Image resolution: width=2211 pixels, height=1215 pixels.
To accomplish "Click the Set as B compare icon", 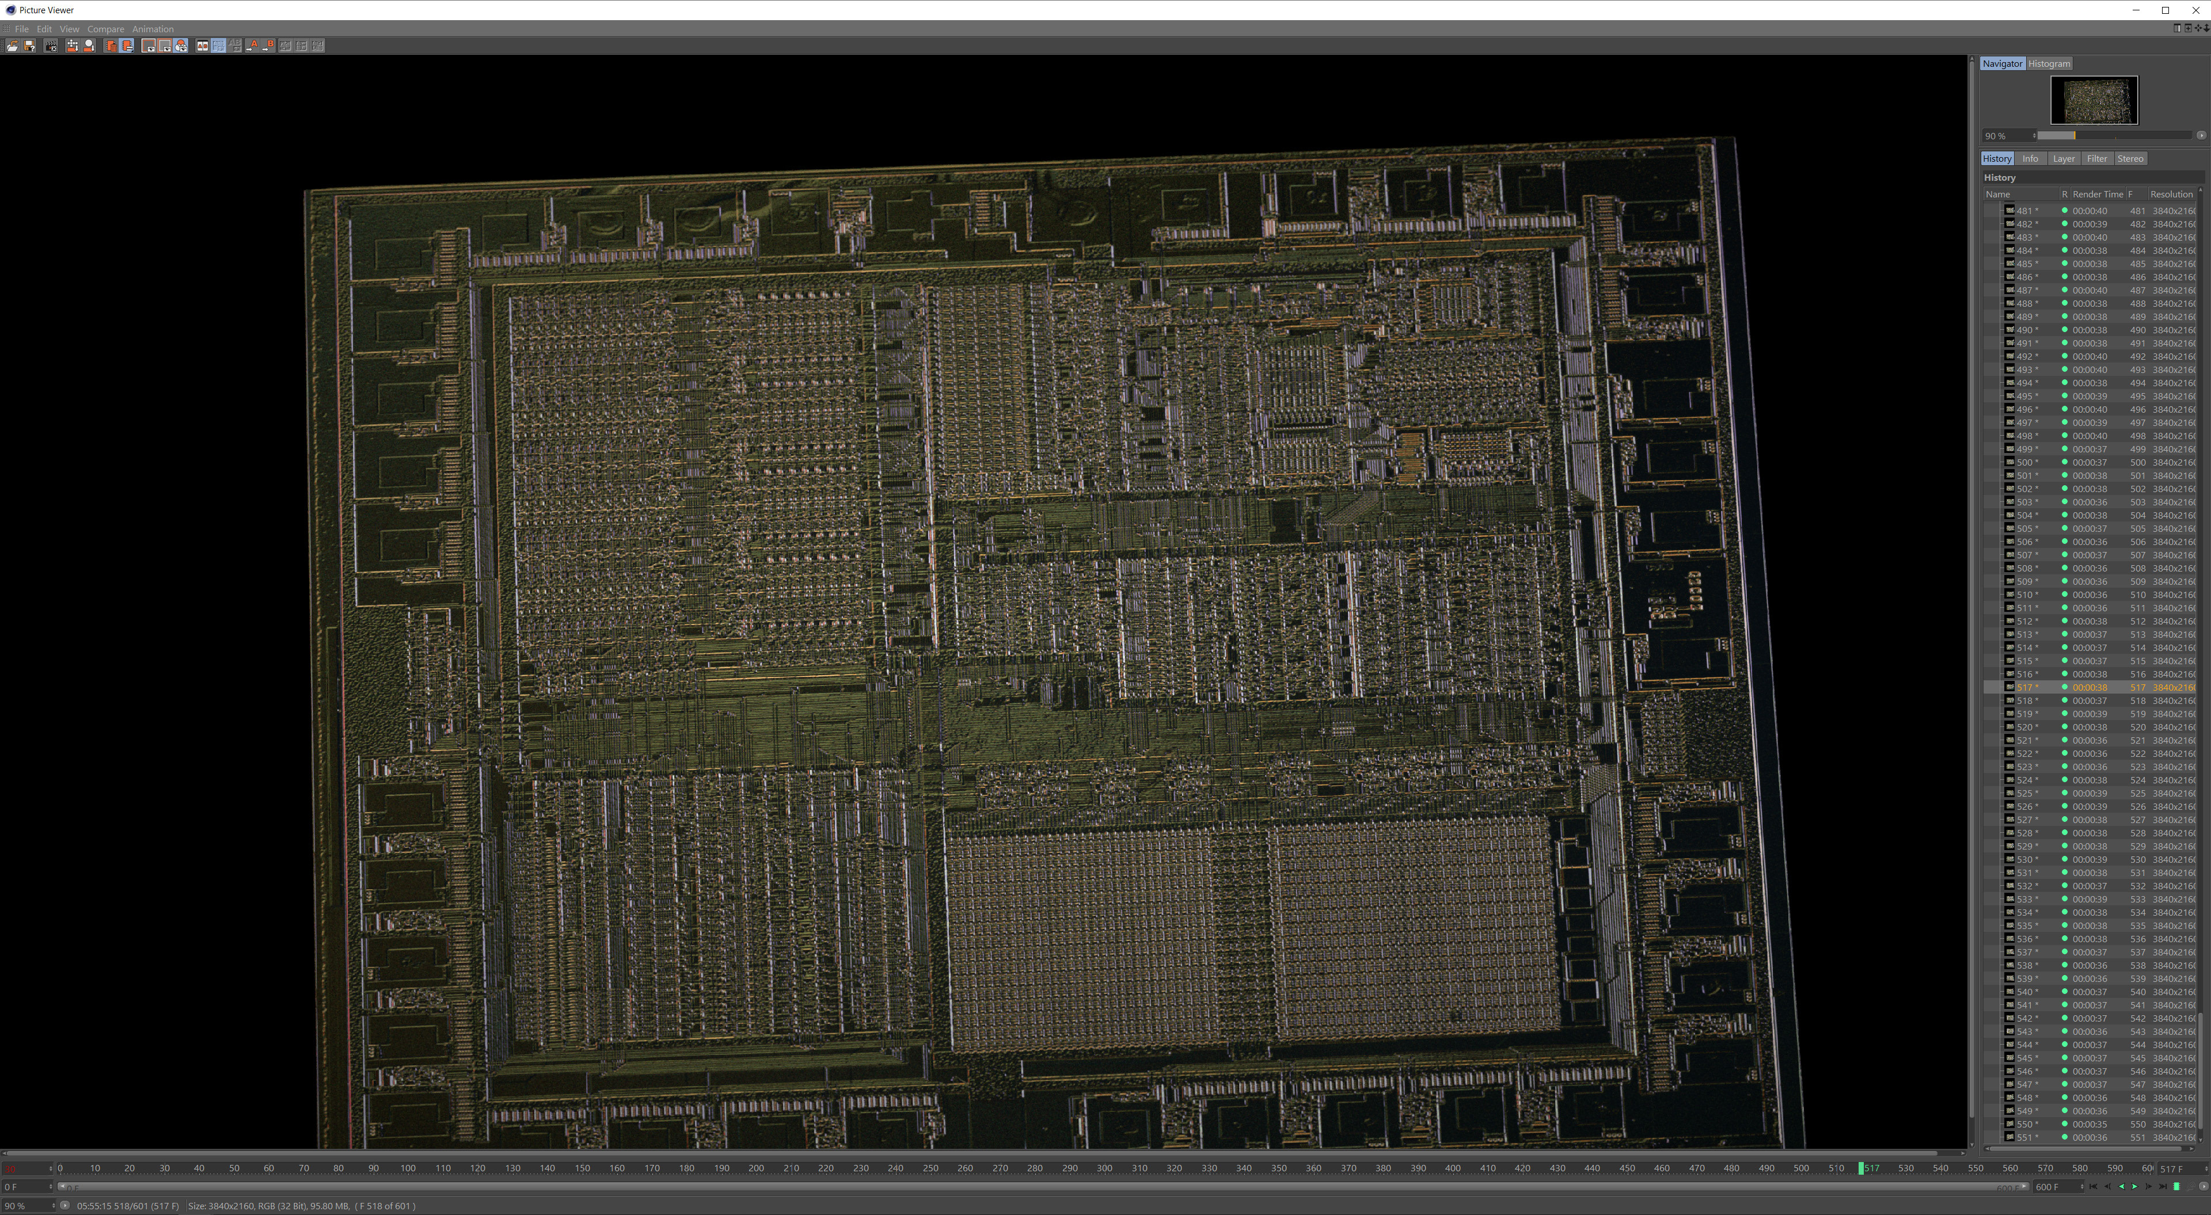I will pyautogui.click(x=269, y=47).
